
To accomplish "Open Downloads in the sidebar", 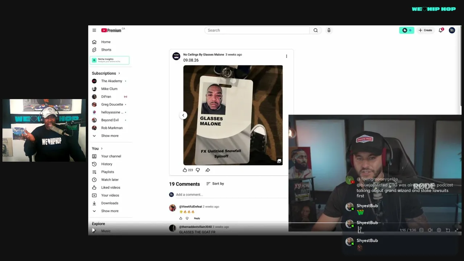I will point(110,203).
